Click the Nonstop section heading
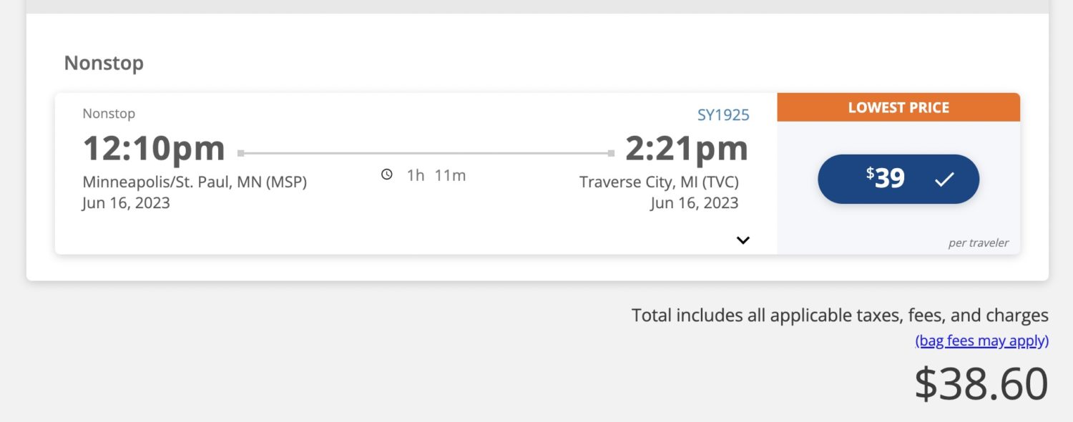The width and height of the screenshot is (1073, 422). click(104, 63)
